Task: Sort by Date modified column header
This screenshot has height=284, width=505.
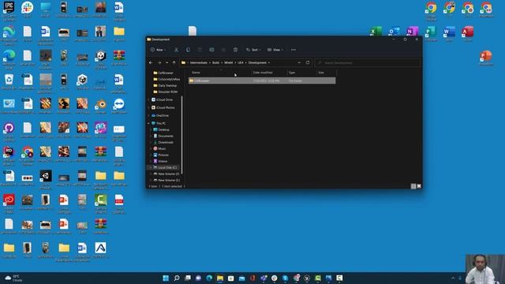Action: pyautogui.click(x=263, y=73)
